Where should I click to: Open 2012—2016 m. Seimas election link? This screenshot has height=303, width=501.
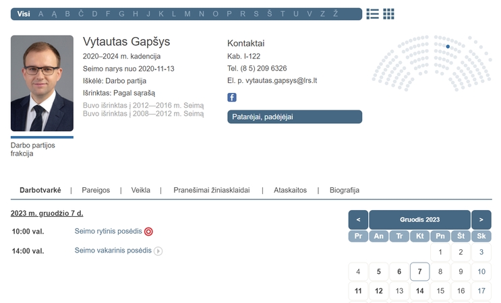143,105
